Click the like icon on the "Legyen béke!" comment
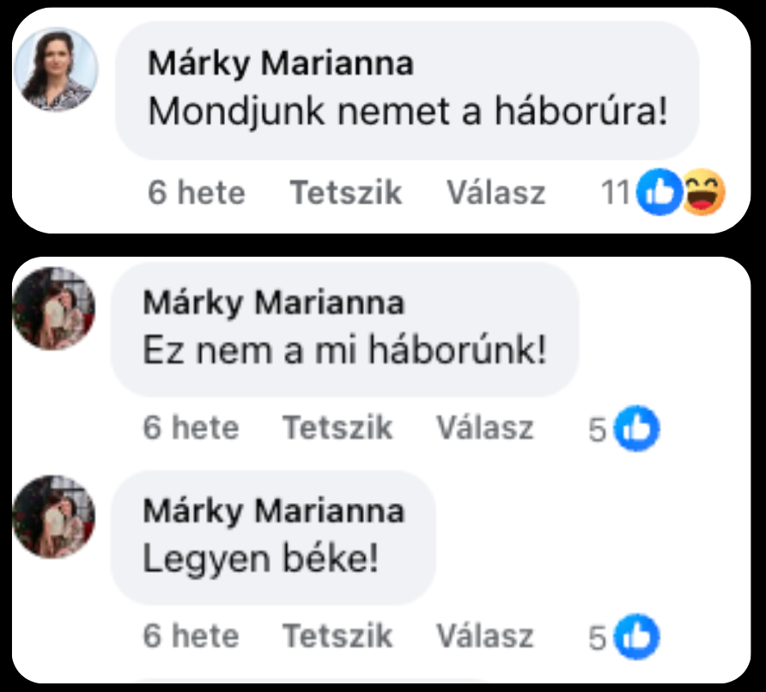Screen dimensions: 766x692 coord(636,637)
